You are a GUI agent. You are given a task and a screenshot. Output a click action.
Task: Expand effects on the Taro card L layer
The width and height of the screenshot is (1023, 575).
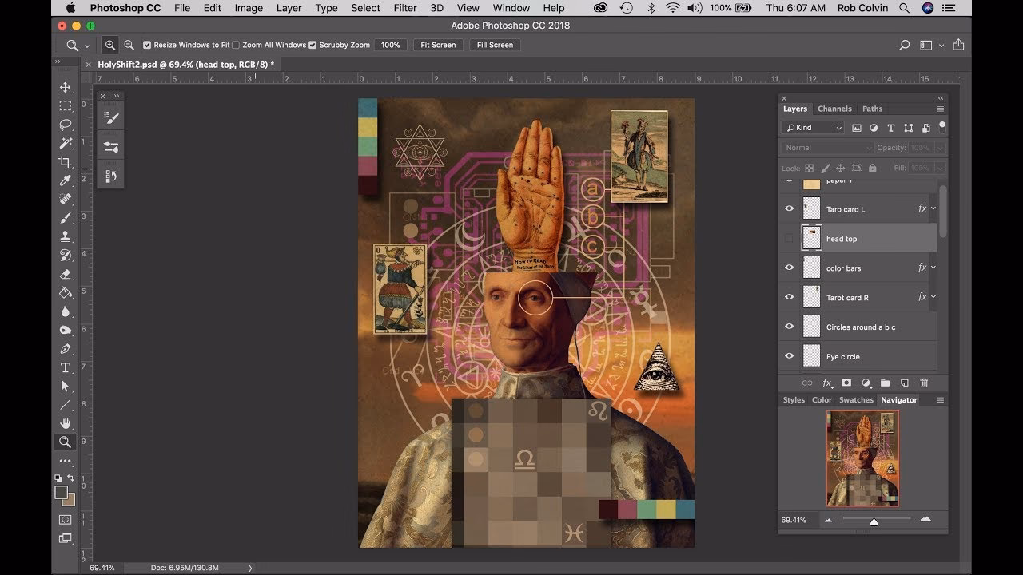933,208
